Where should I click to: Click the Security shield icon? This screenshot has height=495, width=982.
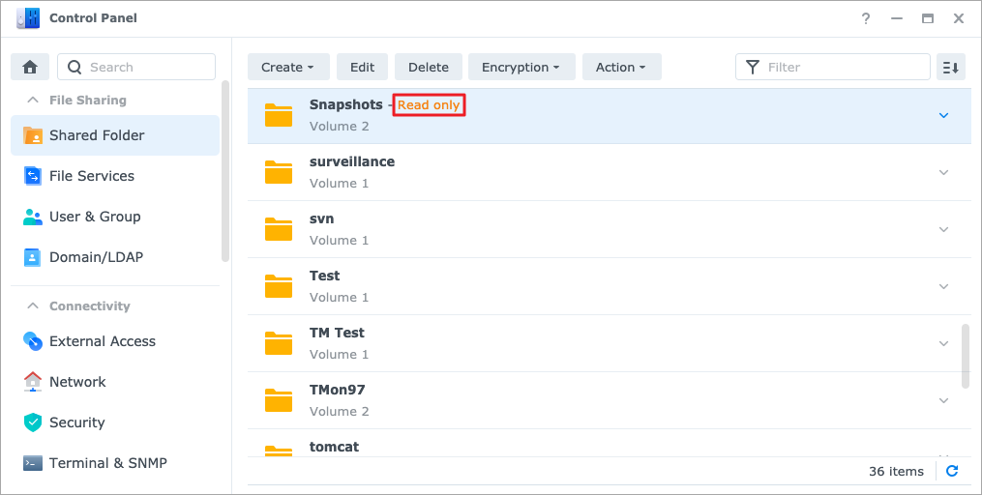click(33, 422)
